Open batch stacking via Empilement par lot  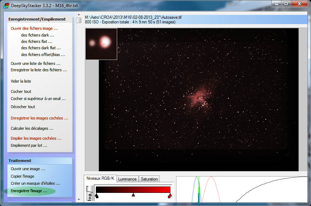[29, 145]
